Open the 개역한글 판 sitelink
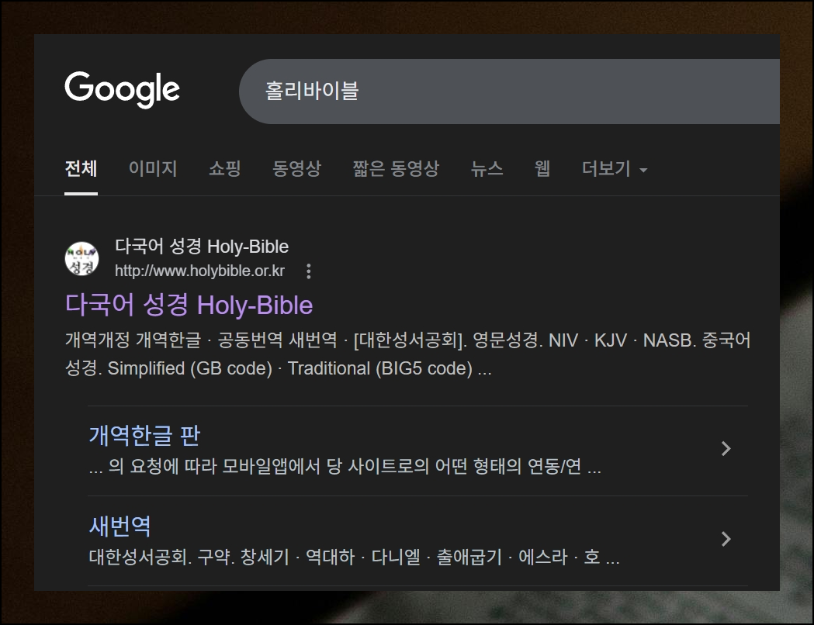The image size is (814, 625). point(144,435)
